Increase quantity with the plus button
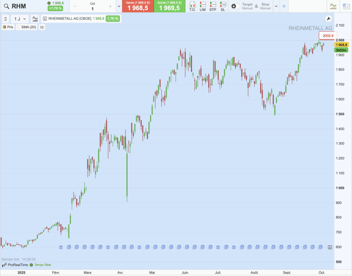This screenshot has height=276, width=352. 110,6
